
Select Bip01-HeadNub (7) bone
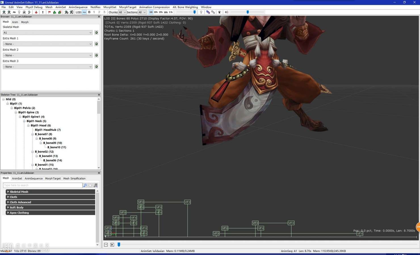coord(48,130)
